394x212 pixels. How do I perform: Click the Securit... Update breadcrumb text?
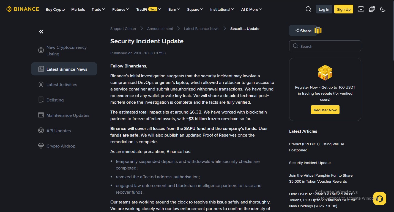245,29
